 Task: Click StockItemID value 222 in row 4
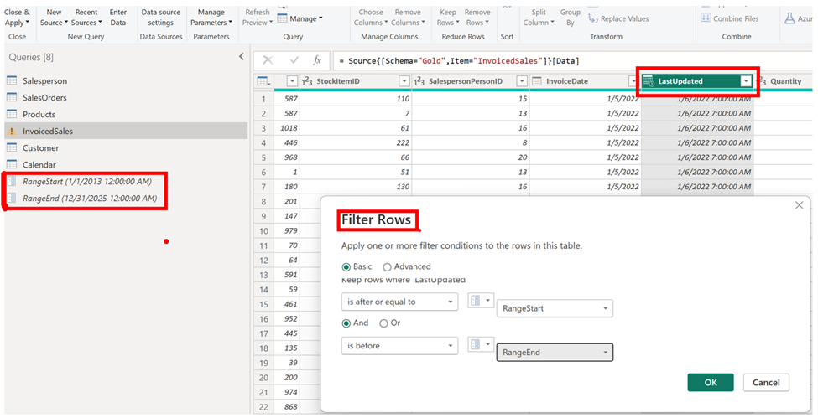[x=403, y=142]
